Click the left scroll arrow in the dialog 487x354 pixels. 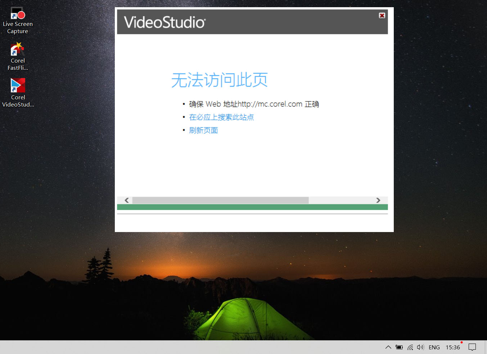[x=127, y=200]
